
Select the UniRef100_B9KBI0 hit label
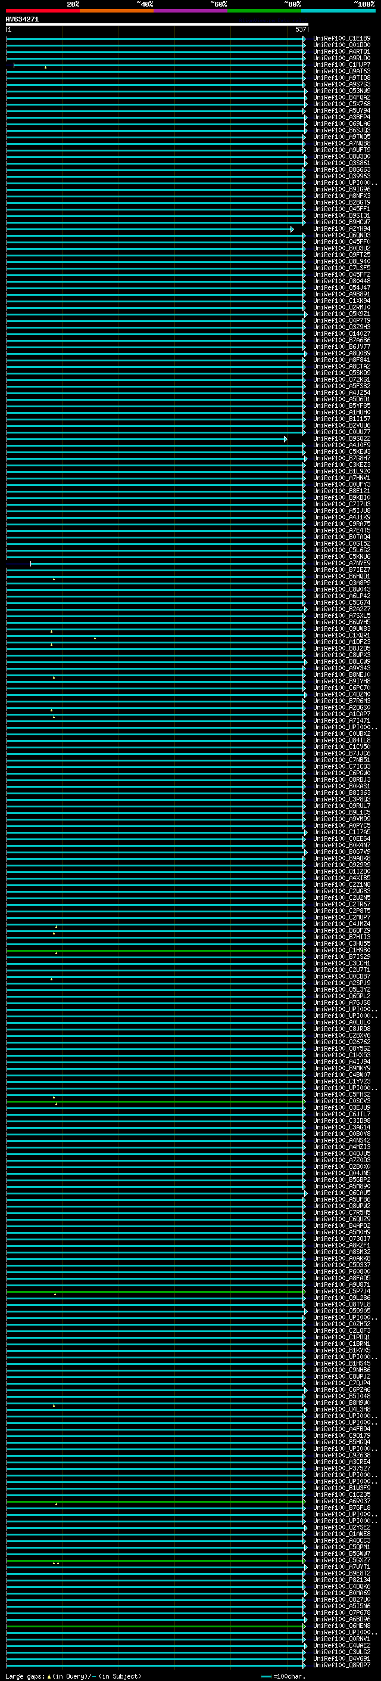coord(341,497)
